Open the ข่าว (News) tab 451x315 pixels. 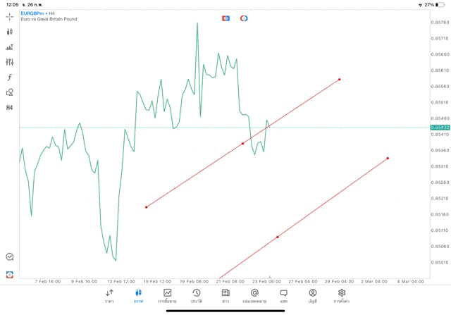[x=225, y=296]
